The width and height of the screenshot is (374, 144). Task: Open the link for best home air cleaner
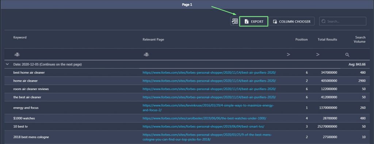coord(209,73)
